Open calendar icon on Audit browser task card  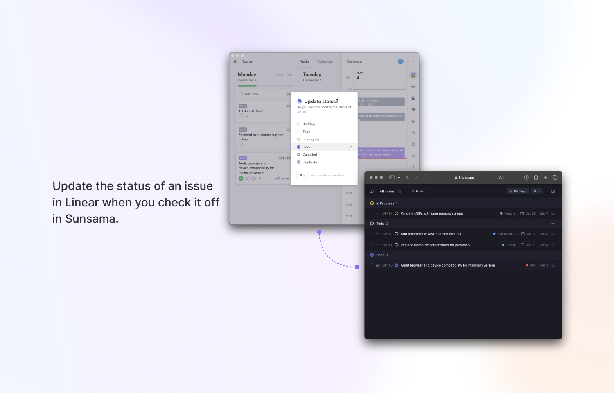[x=247, y=178]
